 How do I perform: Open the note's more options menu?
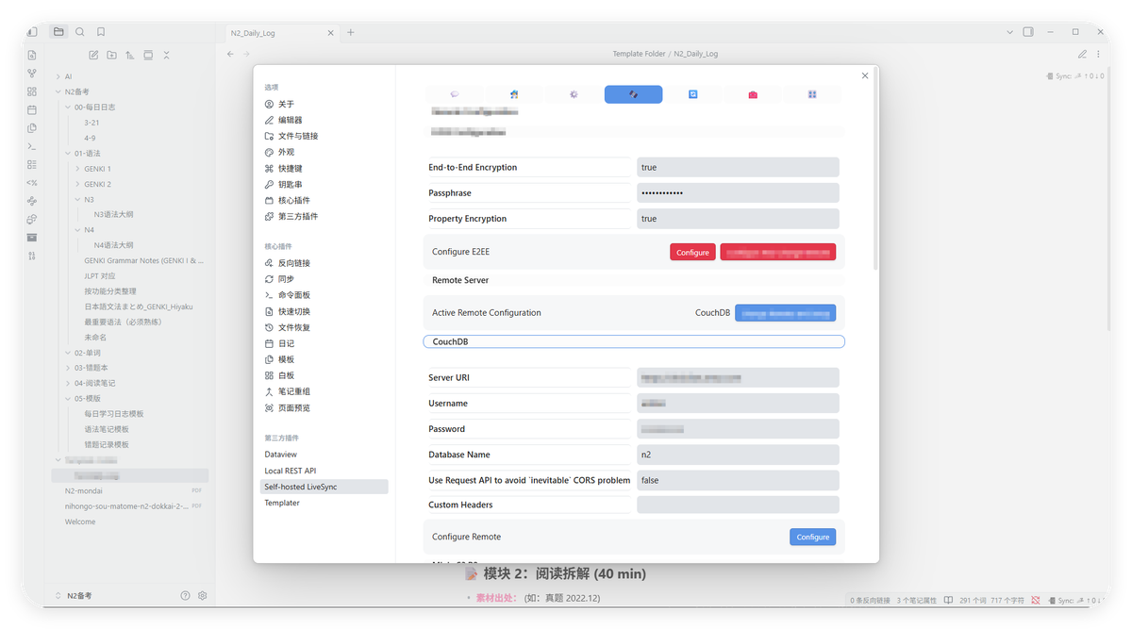click(1098, 54)
